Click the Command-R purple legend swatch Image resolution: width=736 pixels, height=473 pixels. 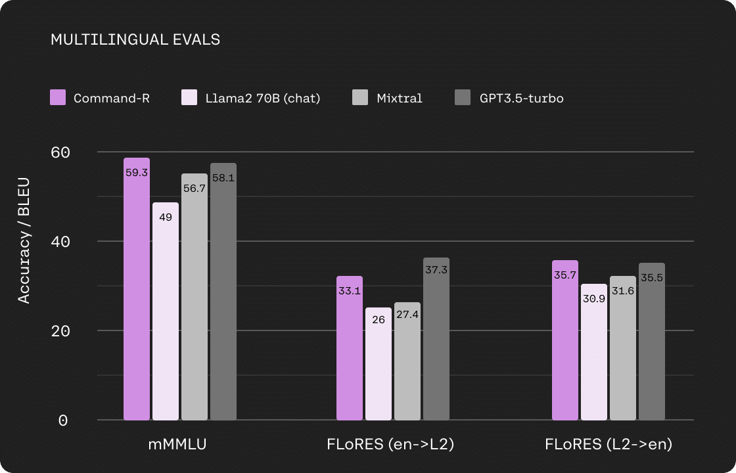tap(58, 98)
